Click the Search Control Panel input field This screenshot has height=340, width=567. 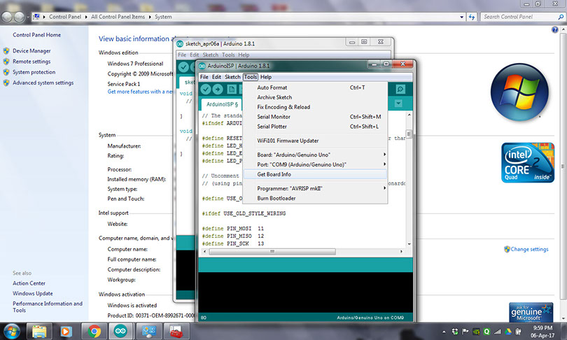(519, 17)
